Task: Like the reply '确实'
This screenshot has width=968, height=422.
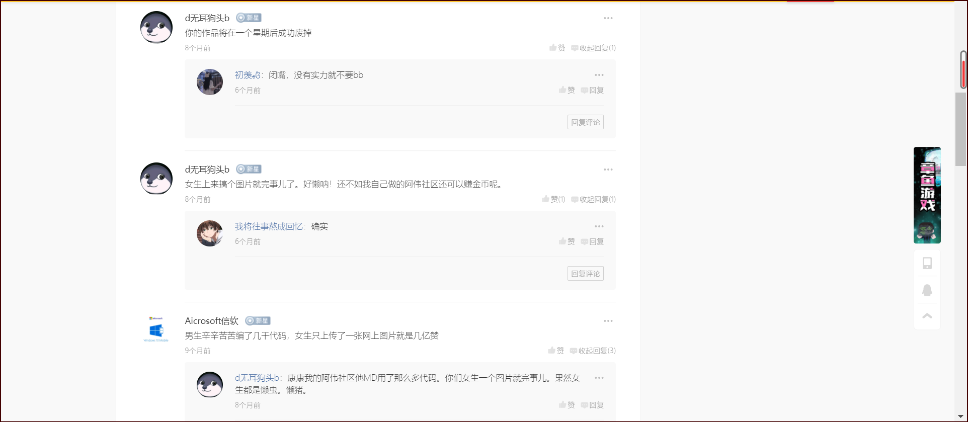Action: 567,241
